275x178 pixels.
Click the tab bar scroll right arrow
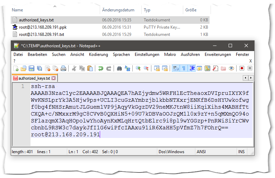250,78
